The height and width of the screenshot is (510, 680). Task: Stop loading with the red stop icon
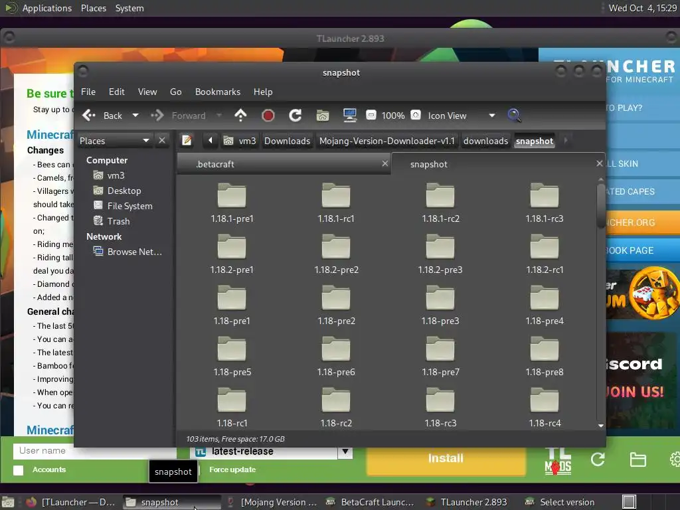(268, 116)
